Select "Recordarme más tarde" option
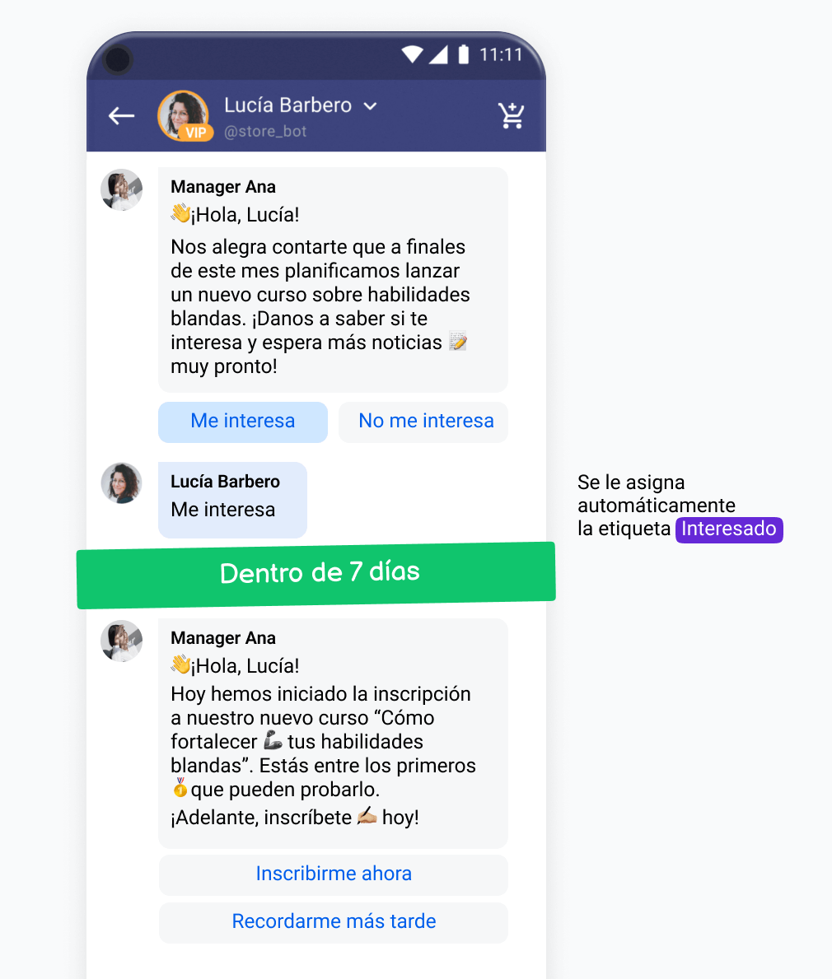832x979 pixels. [334, 922]
